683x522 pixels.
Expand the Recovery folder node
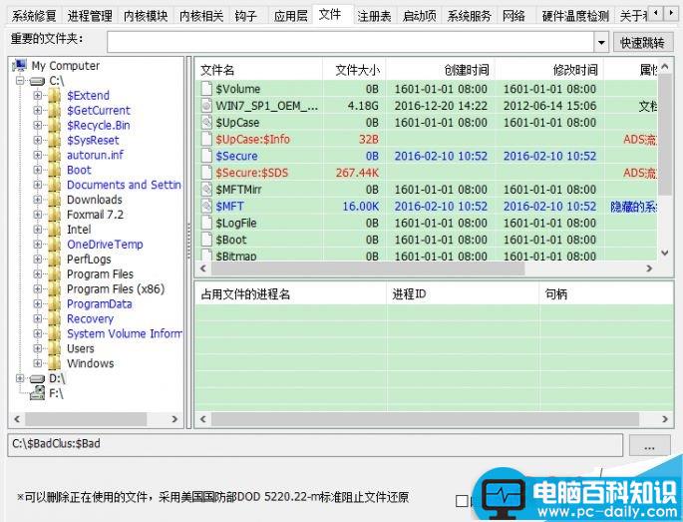(38, 318)
